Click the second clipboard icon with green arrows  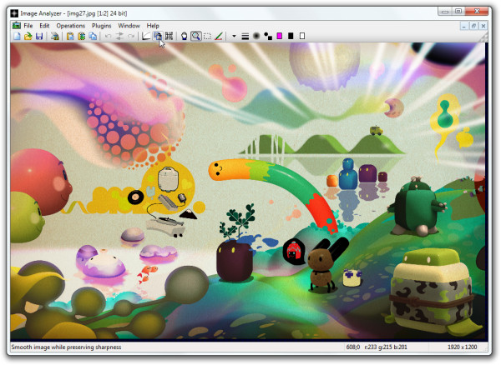click(82, 37)
